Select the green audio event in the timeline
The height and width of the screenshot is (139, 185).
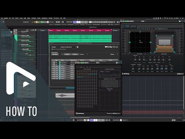click(x=80, y=38)
